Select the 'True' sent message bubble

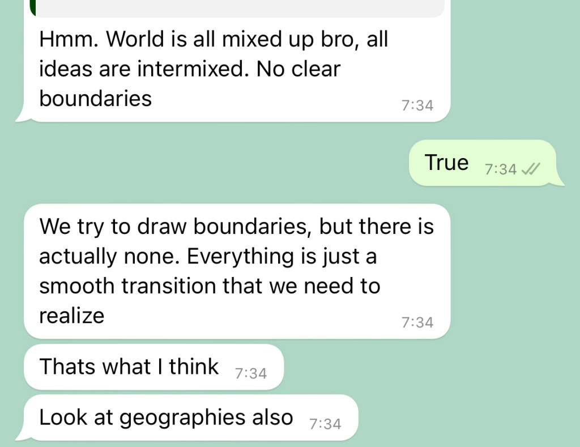click(x=483, y=163)
